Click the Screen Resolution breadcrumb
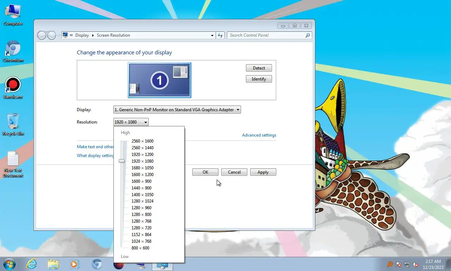The height and width of the screenshot is (271, 451). click(113, 35)
